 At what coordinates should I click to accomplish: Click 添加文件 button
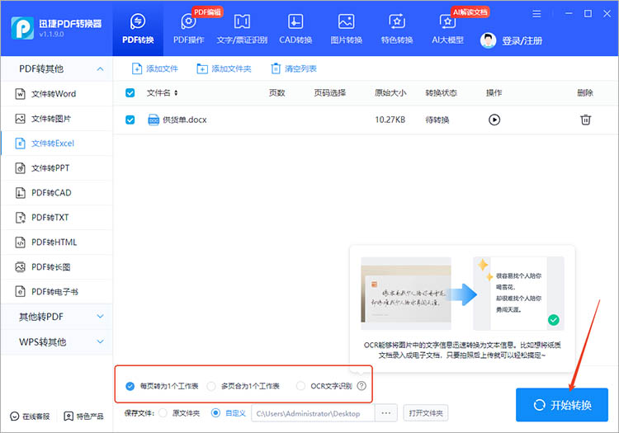155,68
